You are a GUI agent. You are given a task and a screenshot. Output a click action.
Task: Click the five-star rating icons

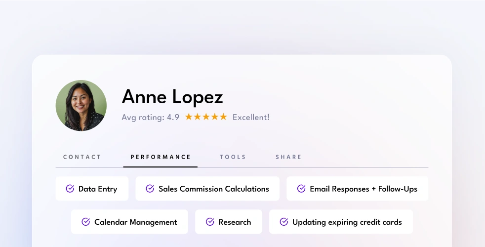click(x=206, y=117)
